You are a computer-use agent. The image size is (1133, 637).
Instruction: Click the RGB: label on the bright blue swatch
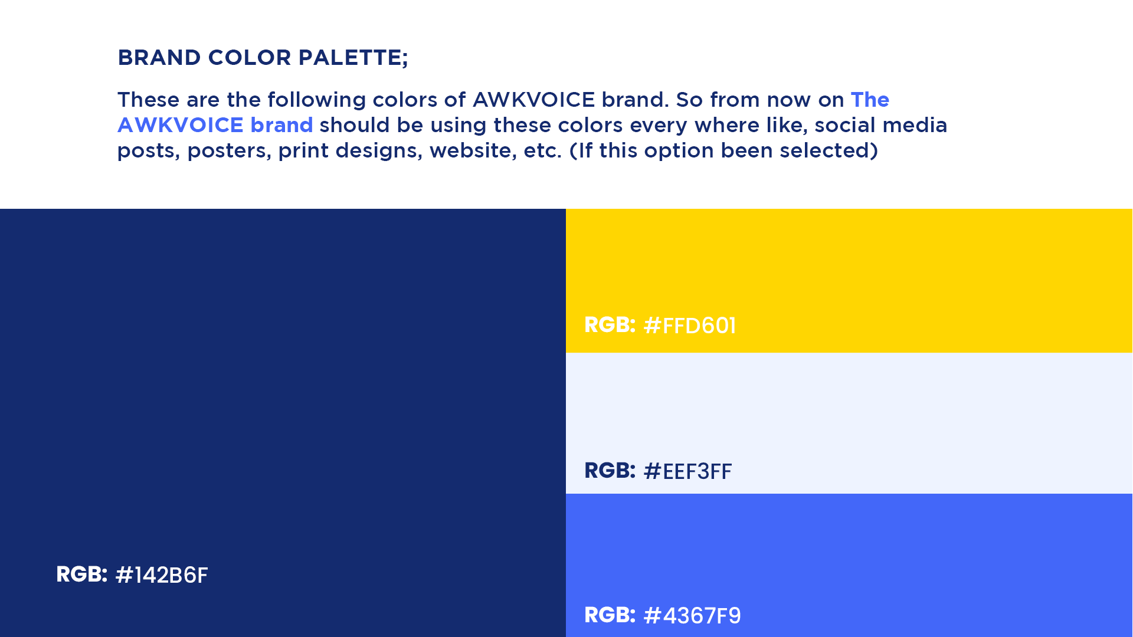click(x=610, y=615)
